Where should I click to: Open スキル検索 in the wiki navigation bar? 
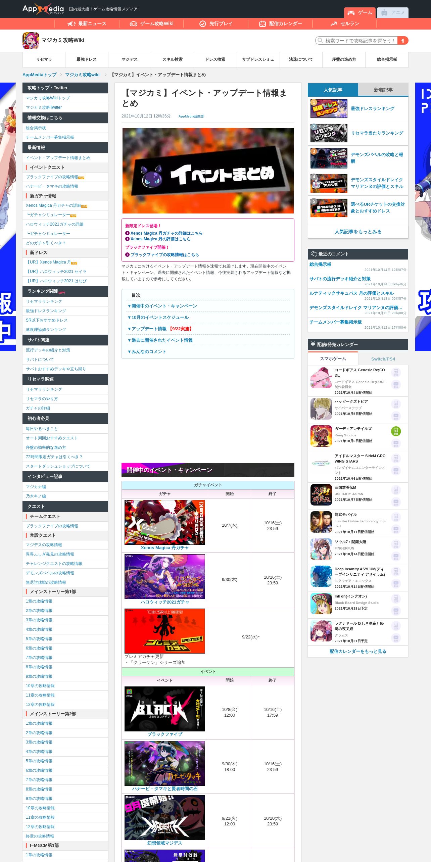pyautogui.click(x=173, y=59)
